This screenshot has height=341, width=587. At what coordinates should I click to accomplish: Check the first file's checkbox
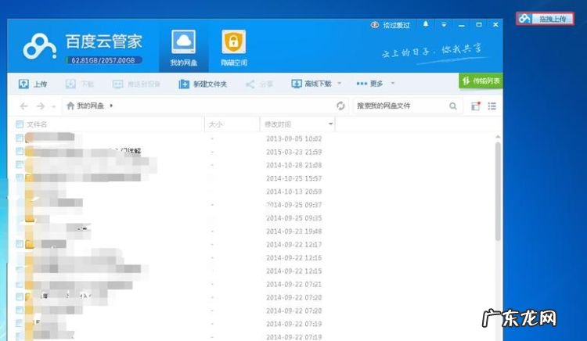(20, 138)
